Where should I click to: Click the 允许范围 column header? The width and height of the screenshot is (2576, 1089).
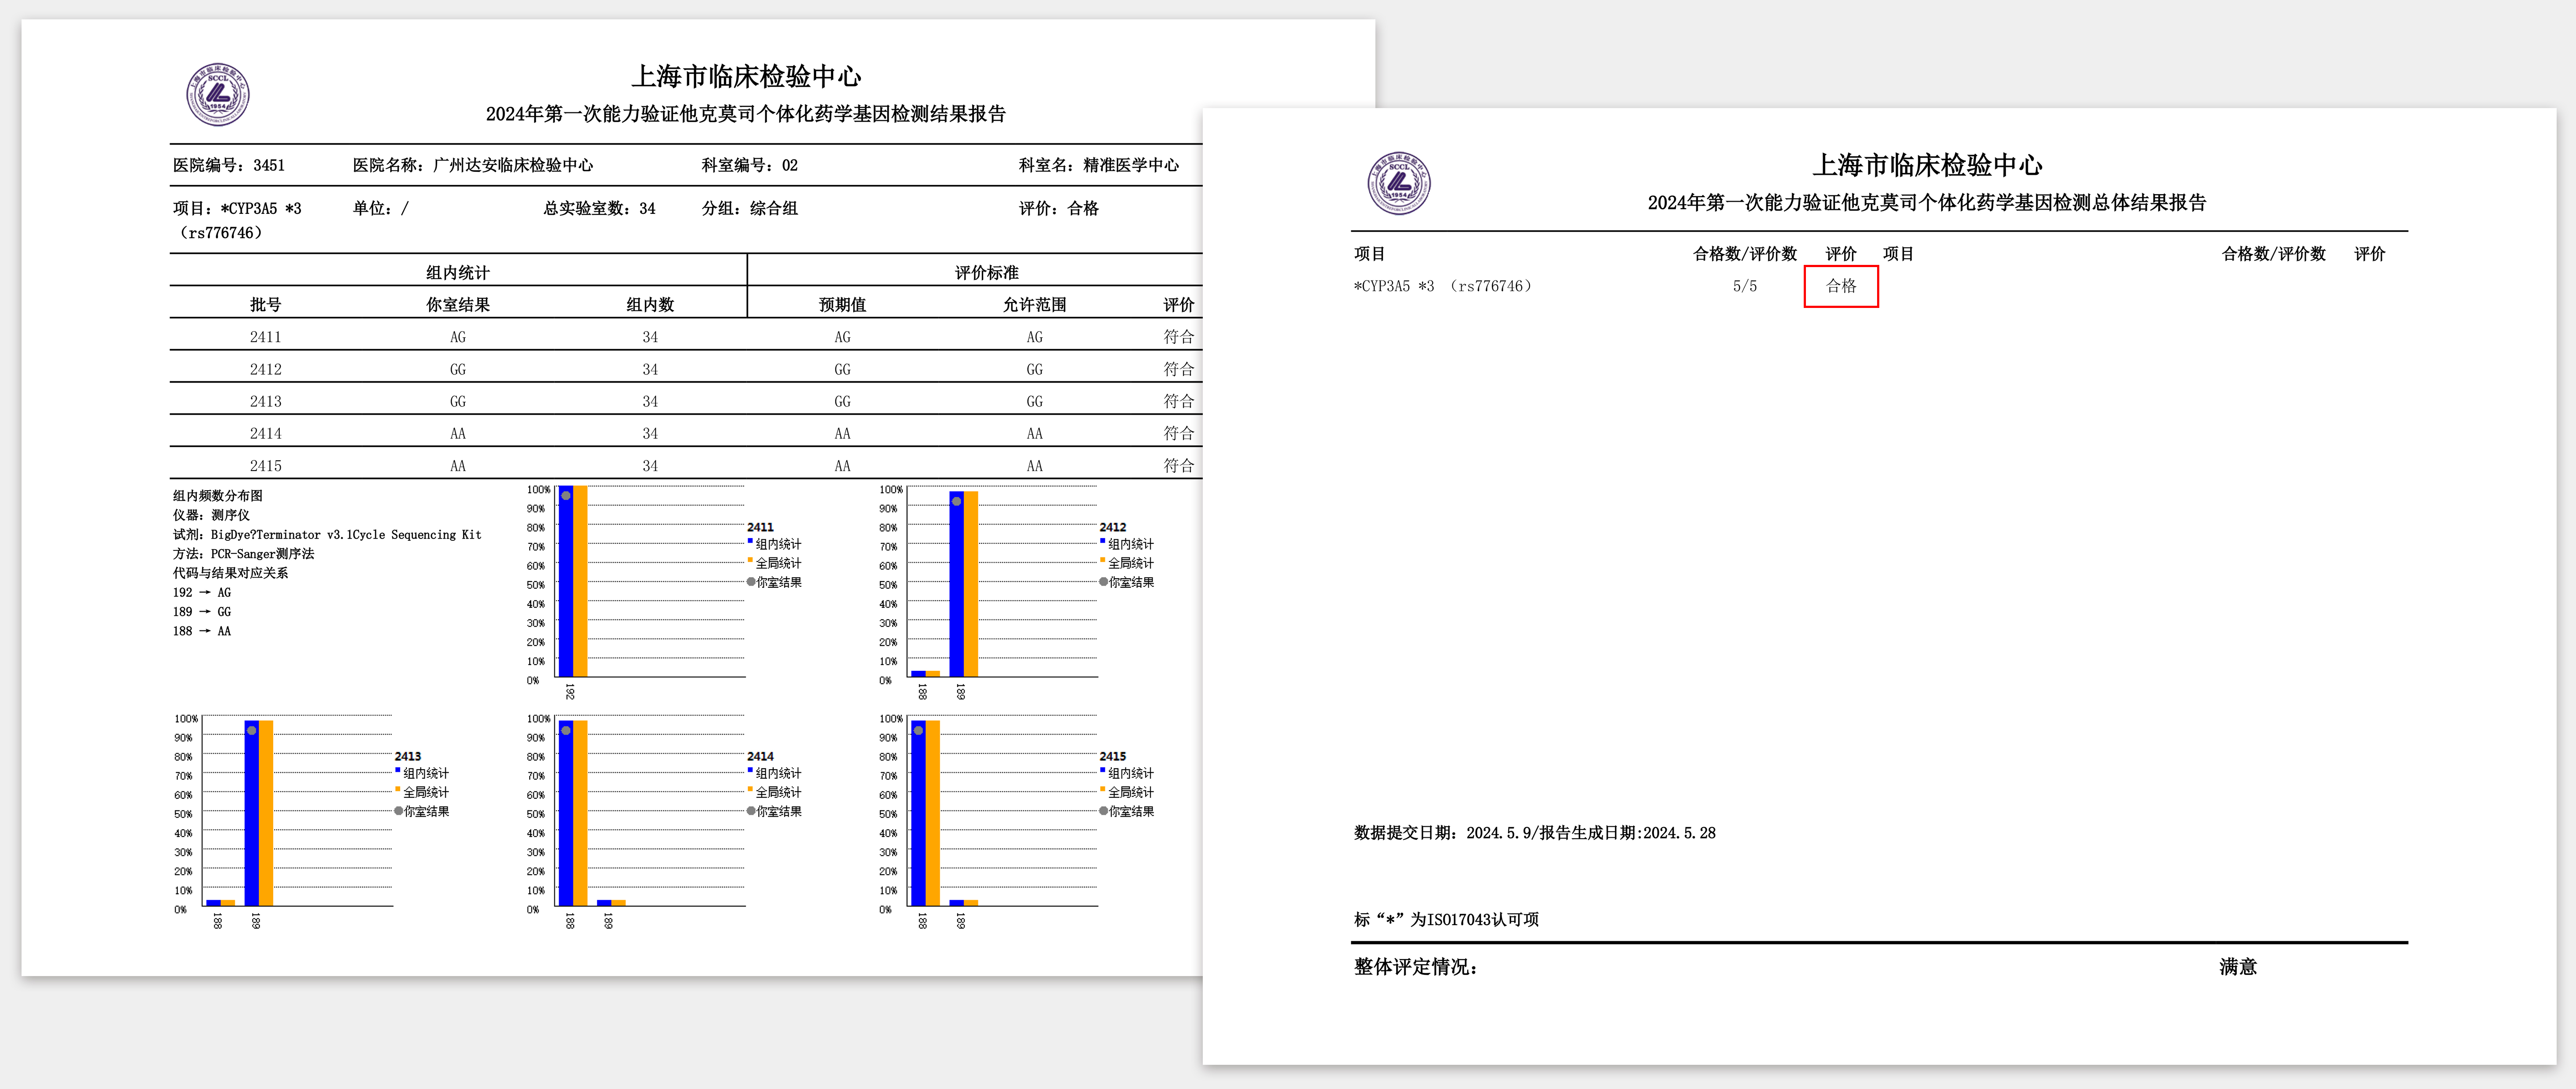tap(1034, 304)
